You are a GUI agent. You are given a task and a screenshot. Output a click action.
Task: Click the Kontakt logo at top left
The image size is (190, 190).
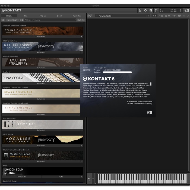12,10
